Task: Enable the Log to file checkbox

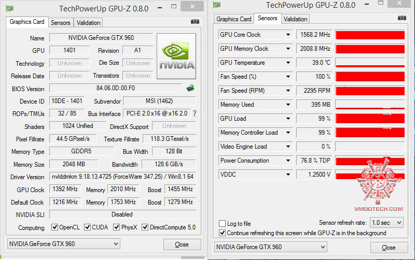Action: (x=223, y=224)
